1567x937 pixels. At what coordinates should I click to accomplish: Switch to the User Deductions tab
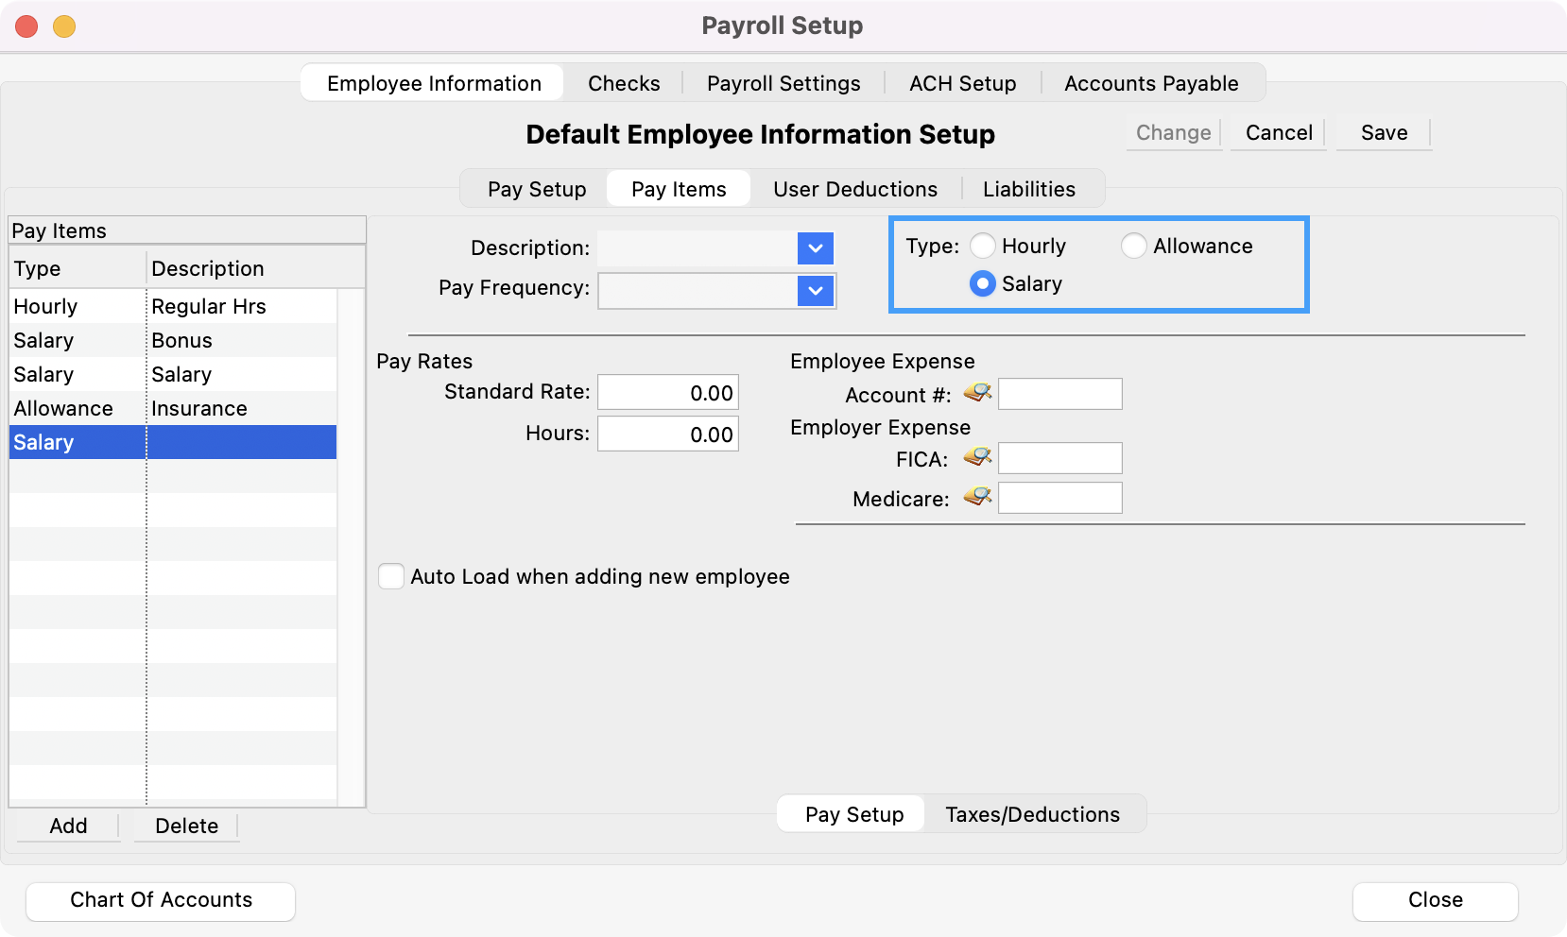pyautogui.click(x=854, y=189)
